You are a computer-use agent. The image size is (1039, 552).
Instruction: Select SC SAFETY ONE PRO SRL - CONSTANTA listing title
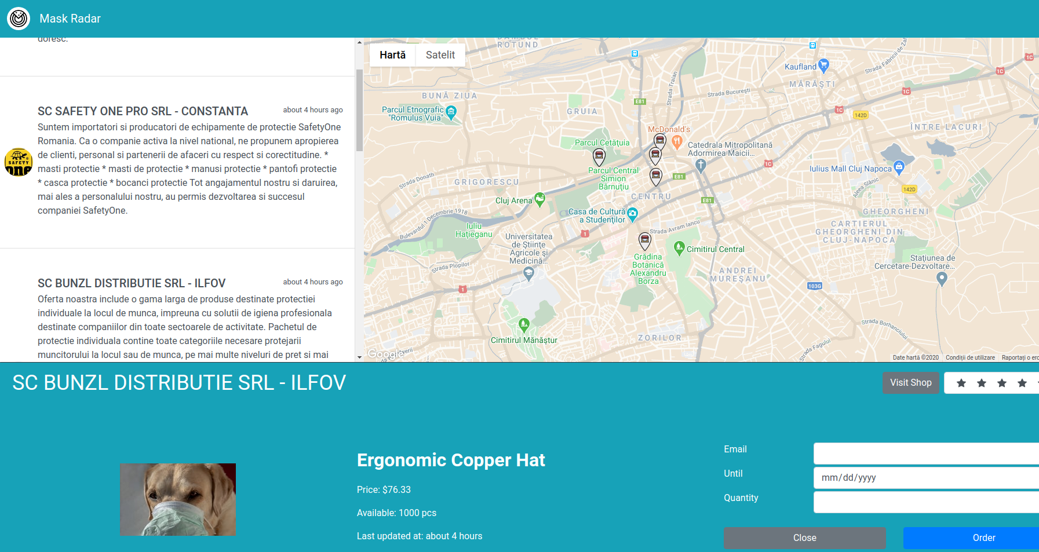click(x=143, y=111)
